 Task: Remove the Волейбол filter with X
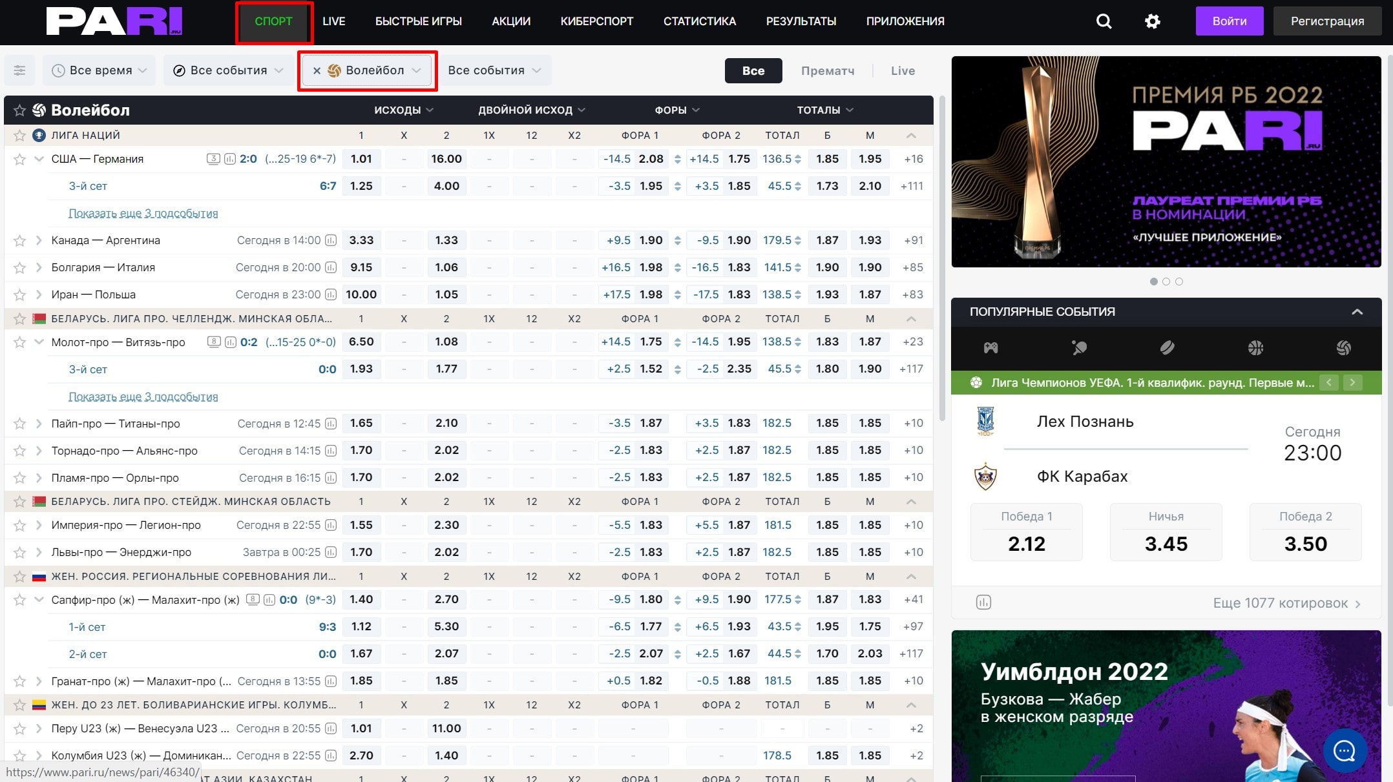[x=317, y=70]
